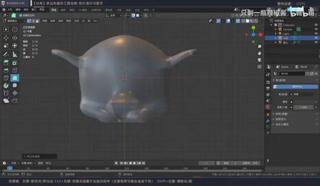The image size is (320, 186).
Task: Toggle visibility eye for the Light object
Action: click(x=316, y=33)
